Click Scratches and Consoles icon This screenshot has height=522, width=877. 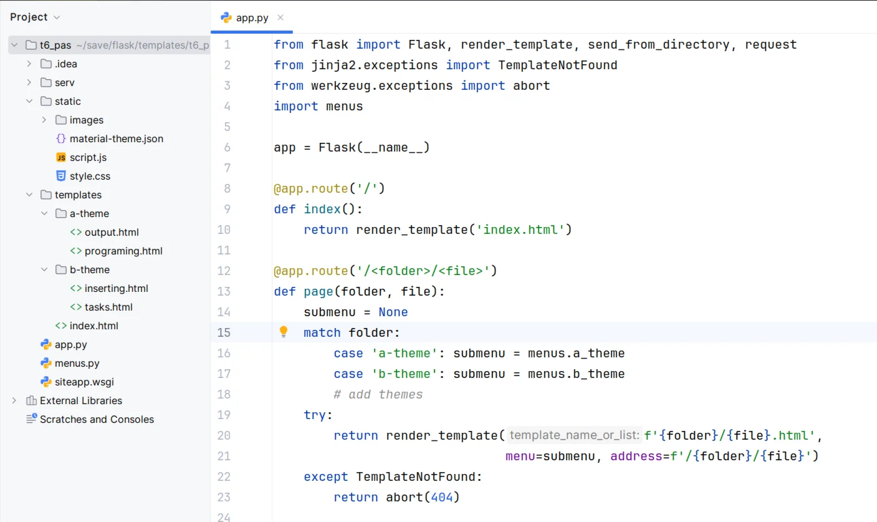[31, 419]
